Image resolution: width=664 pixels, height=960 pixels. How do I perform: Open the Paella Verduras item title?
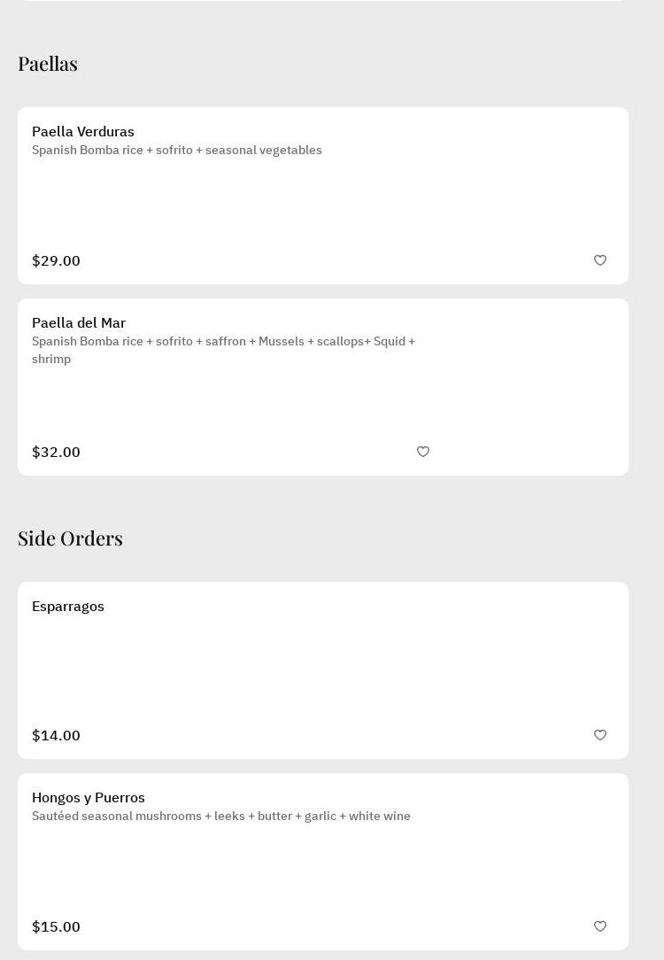83,132
